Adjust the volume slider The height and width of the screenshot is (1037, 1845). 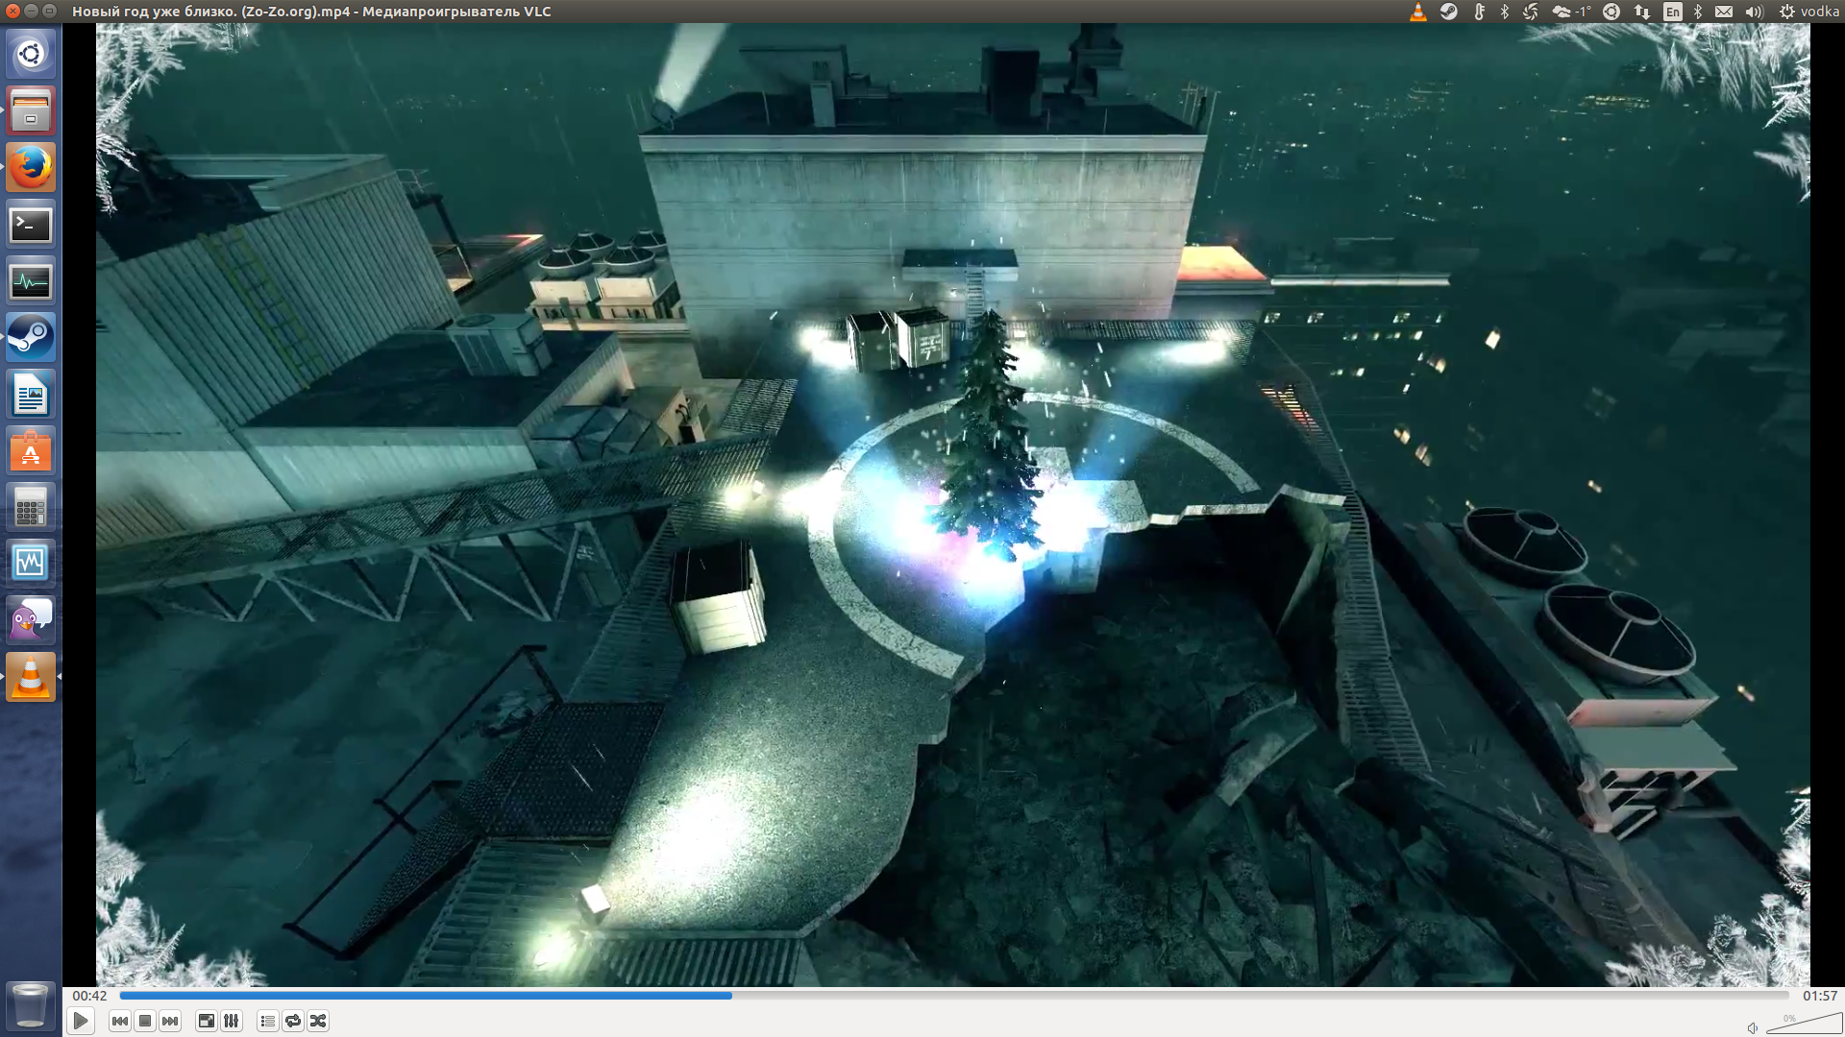(x=1803, y=1025)
